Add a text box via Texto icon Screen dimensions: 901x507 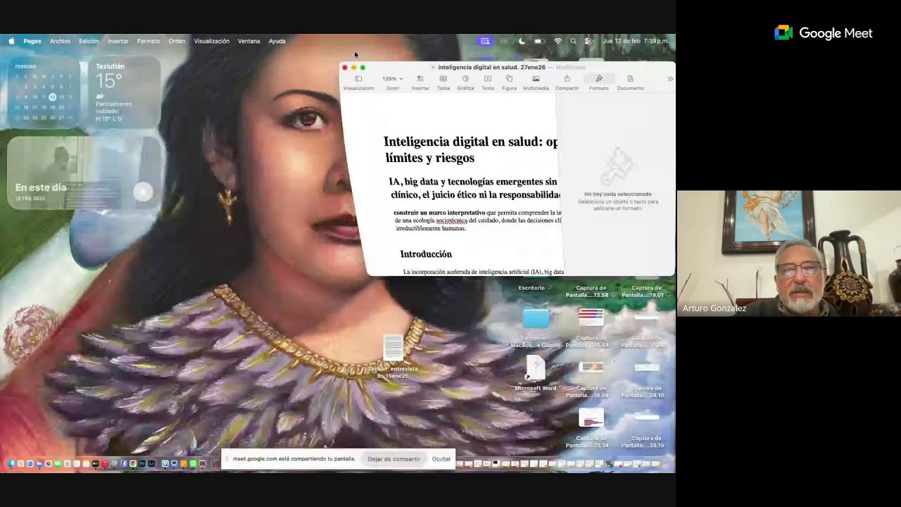[x=488, y=79]
